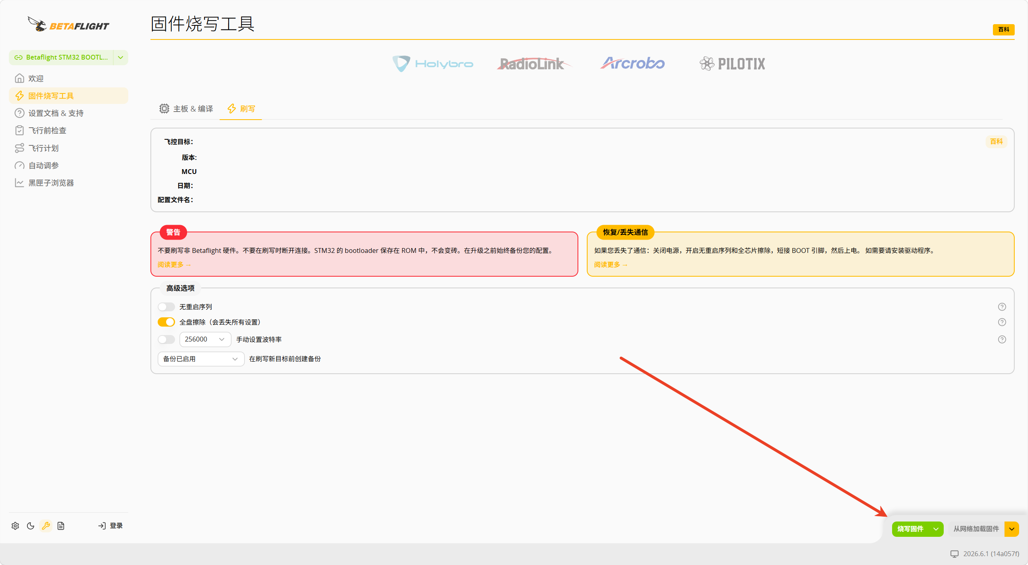Click the 百科 button in page header

coord(1003,29)
